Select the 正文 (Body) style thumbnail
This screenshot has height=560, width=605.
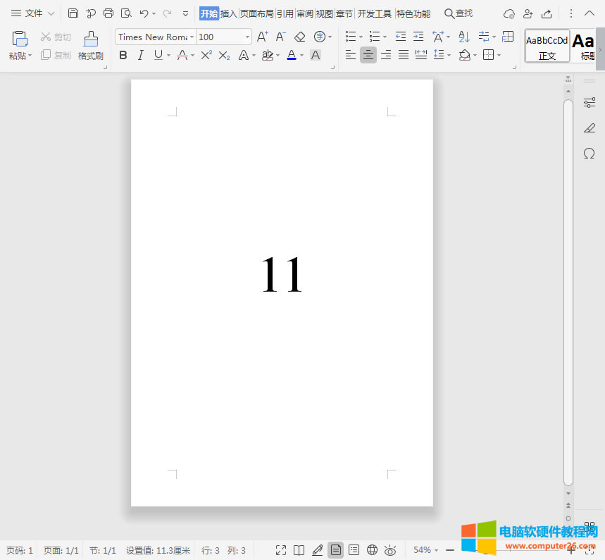pyautogui.click(x=547, y=46)
